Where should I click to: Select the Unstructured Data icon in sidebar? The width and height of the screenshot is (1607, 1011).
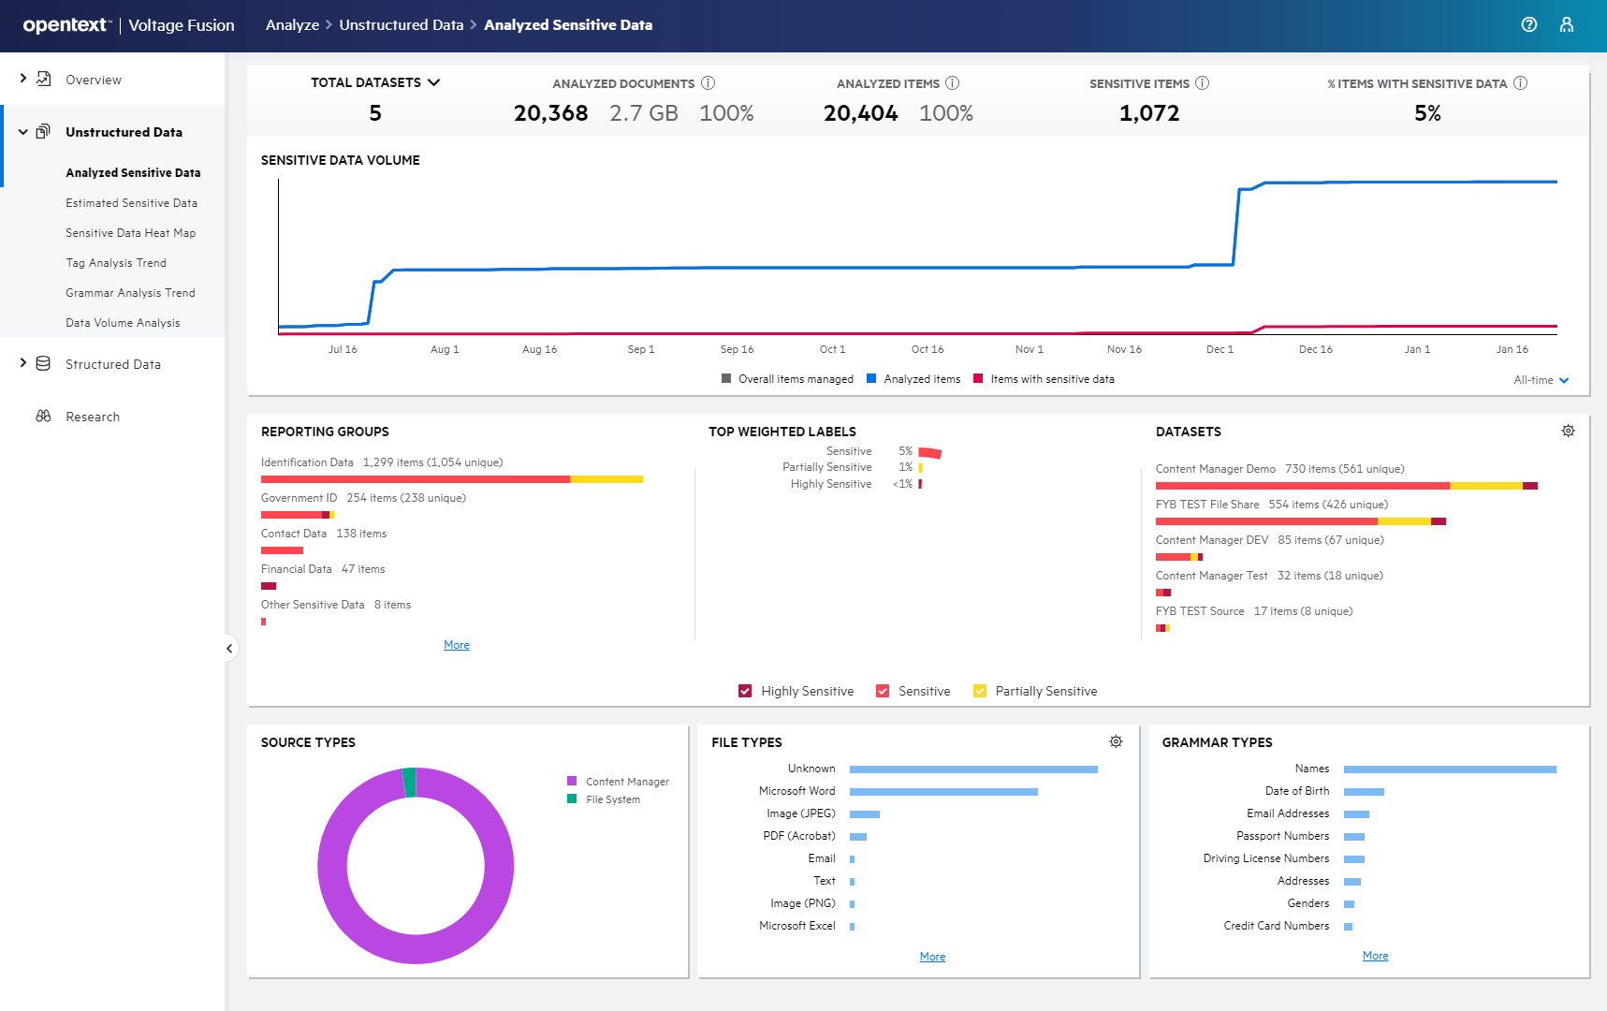(x=42, y=131)
